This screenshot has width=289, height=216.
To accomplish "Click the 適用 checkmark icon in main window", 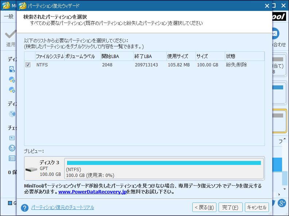I will click(x=11, y=34).
